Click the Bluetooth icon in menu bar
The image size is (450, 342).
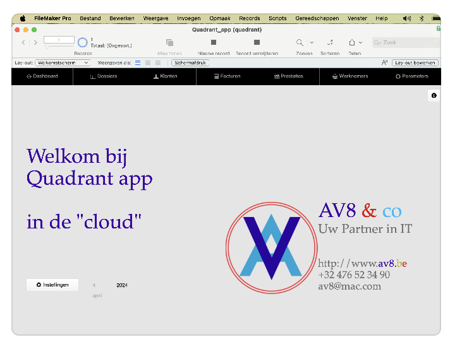pos(422,18)
